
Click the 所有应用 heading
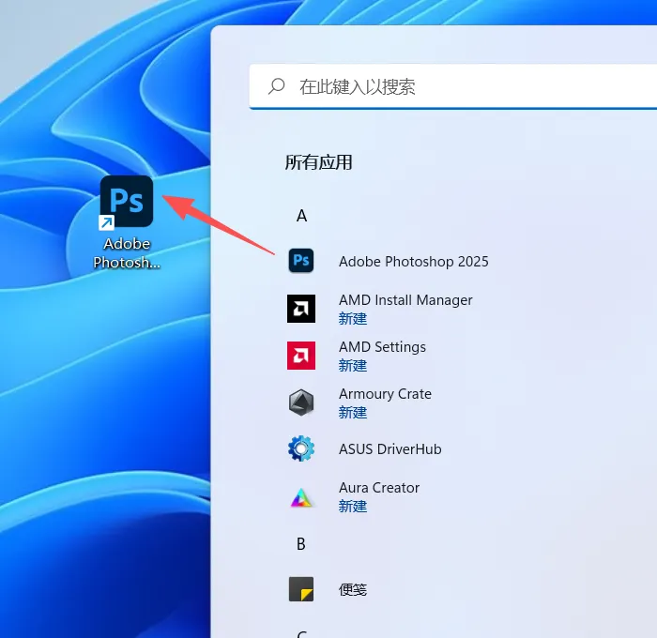pos(318,162)
